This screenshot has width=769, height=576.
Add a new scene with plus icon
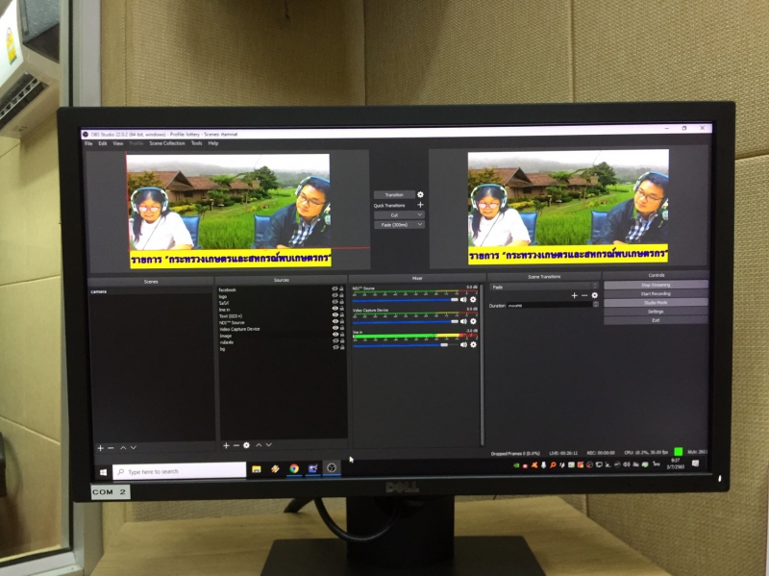point(100,447)
